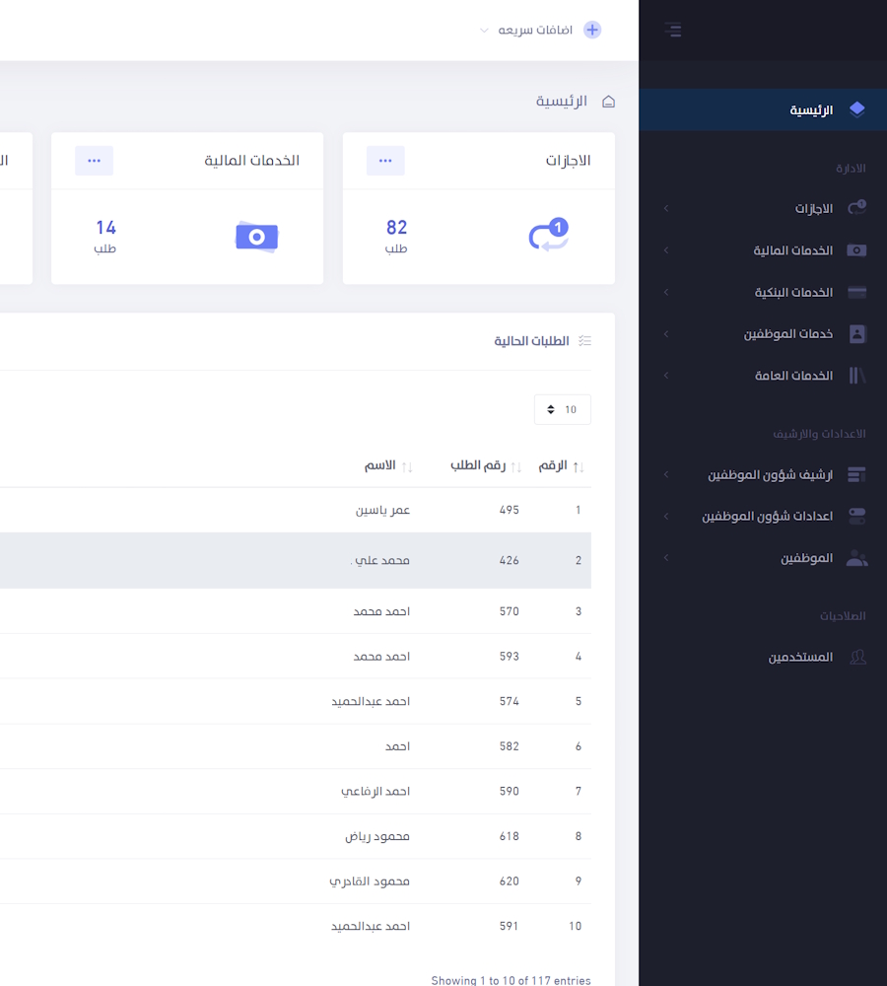Screen dimensions: 887x986
Task: Expand the الاجازات sidebar chevron
Action: point(666,208)
